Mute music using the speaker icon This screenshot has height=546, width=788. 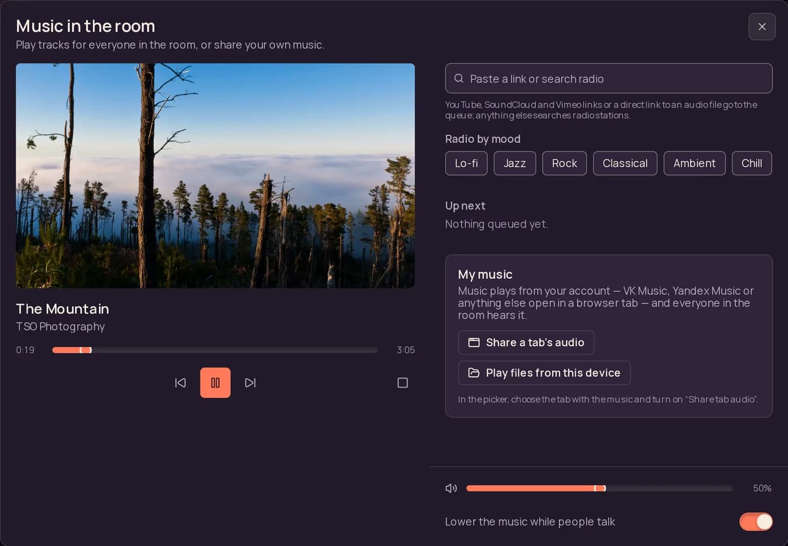[451, 488]
